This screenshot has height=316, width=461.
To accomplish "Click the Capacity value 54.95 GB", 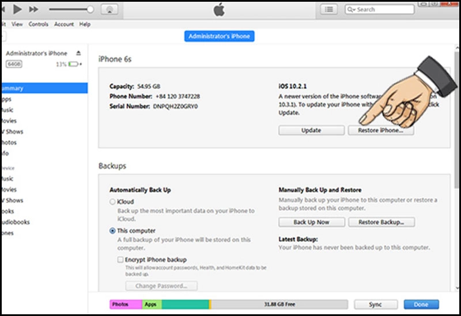I will (149, 87).
